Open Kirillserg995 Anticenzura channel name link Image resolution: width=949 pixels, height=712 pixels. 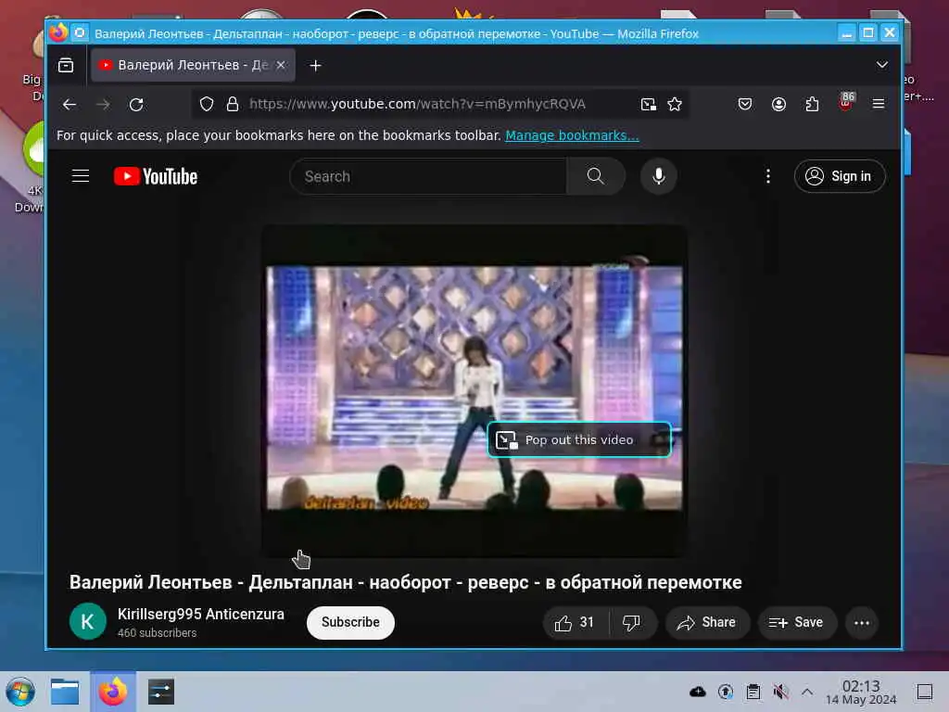pyautogui.click(x=201, y=614)
